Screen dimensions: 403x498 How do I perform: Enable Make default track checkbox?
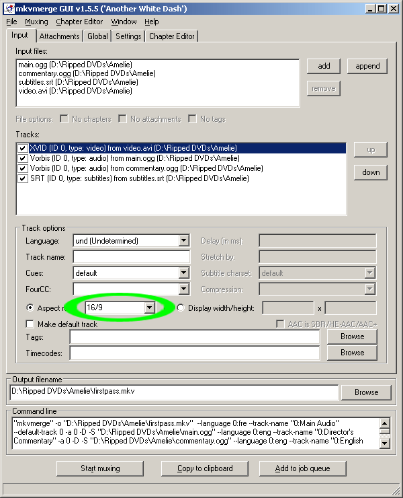point(30,324)
